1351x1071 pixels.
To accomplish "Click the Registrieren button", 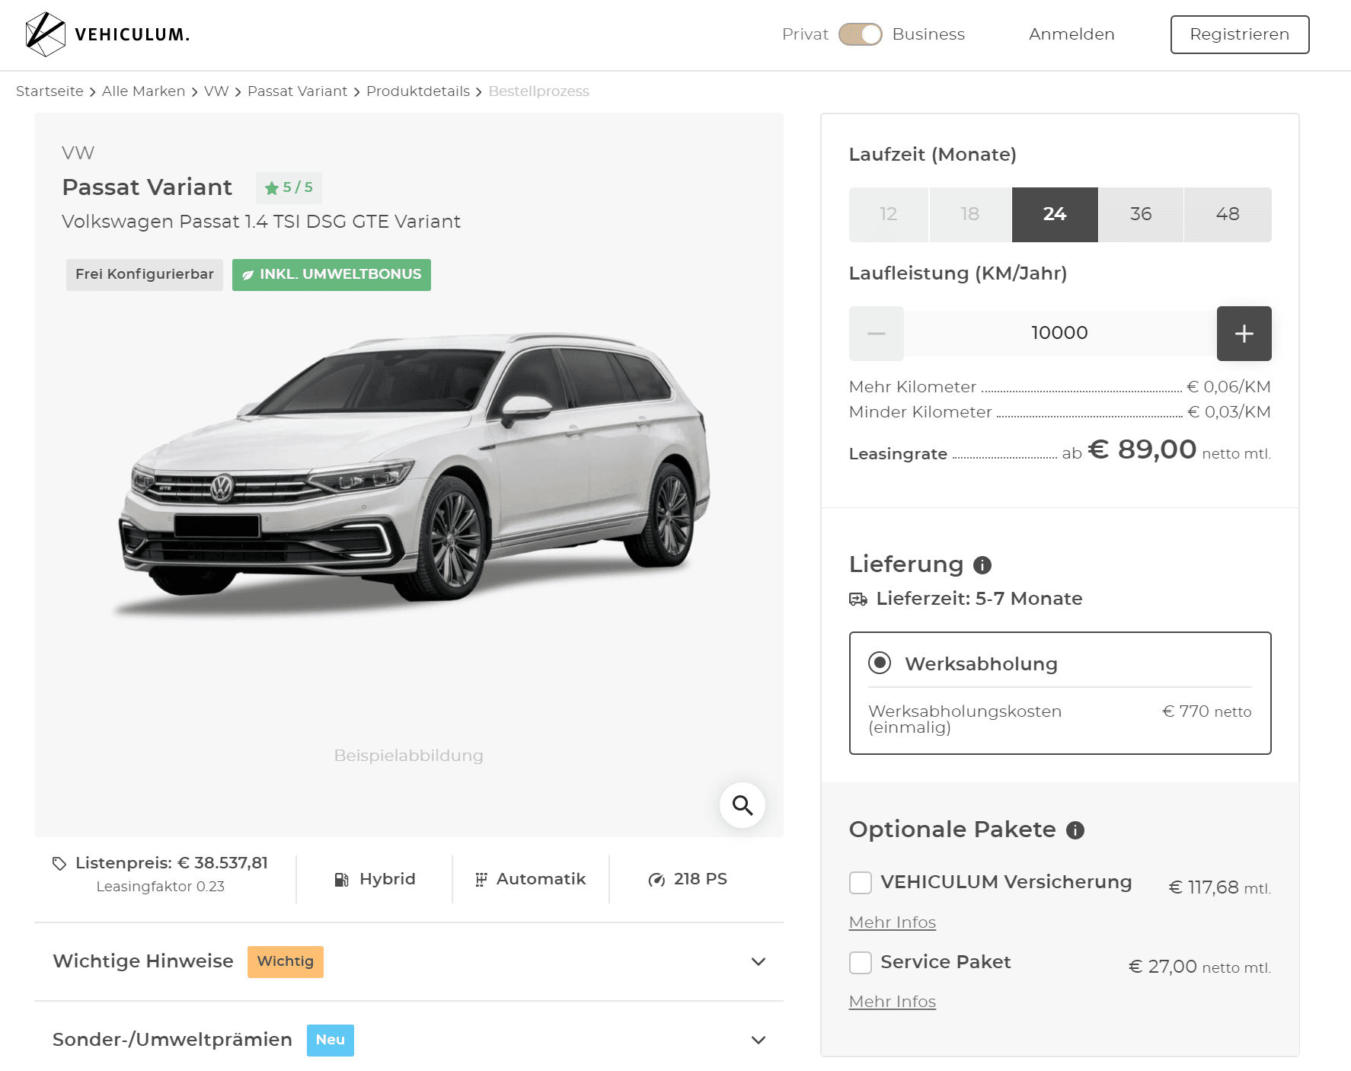I will tap(1239, 34).
